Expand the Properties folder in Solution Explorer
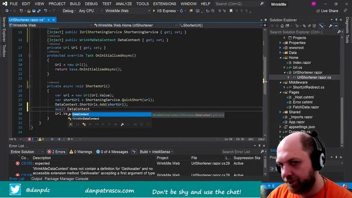Viewport: 352px width, 198px height. tap(280, 43)
